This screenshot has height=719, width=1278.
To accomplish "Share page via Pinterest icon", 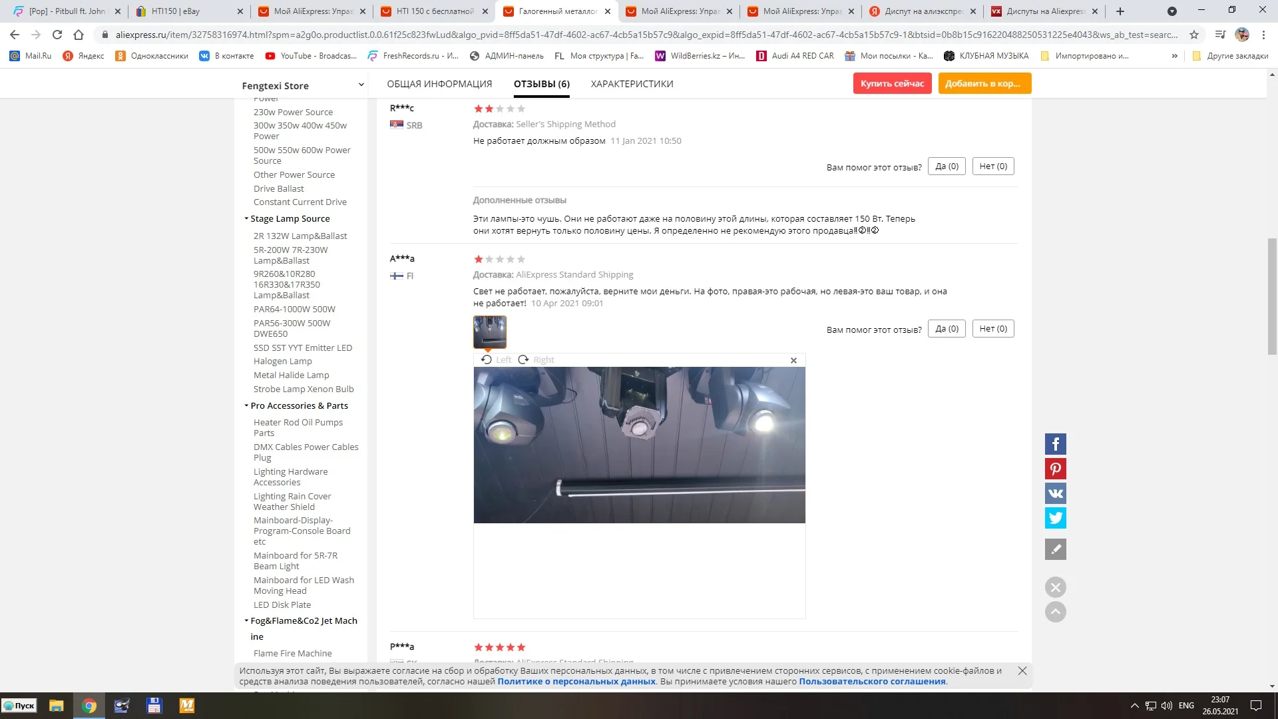I will point(1055,469).
